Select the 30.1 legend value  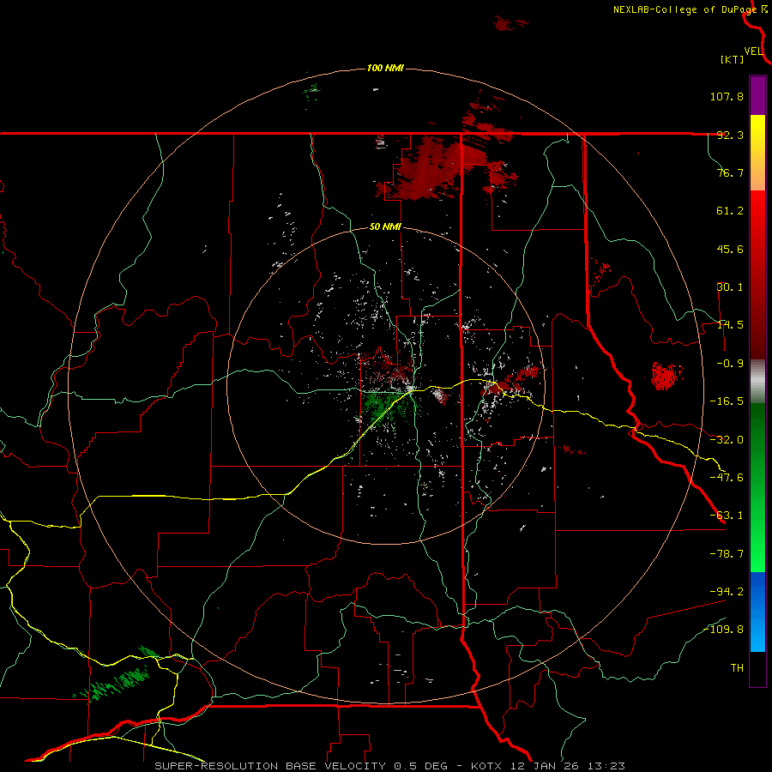pos(730,287)
